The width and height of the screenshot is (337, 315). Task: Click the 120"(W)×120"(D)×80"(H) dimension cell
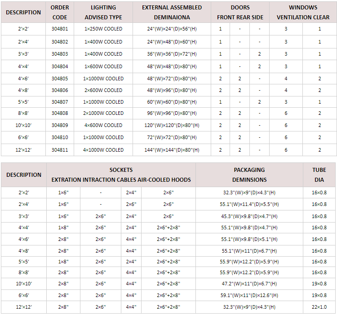point(172,125)
